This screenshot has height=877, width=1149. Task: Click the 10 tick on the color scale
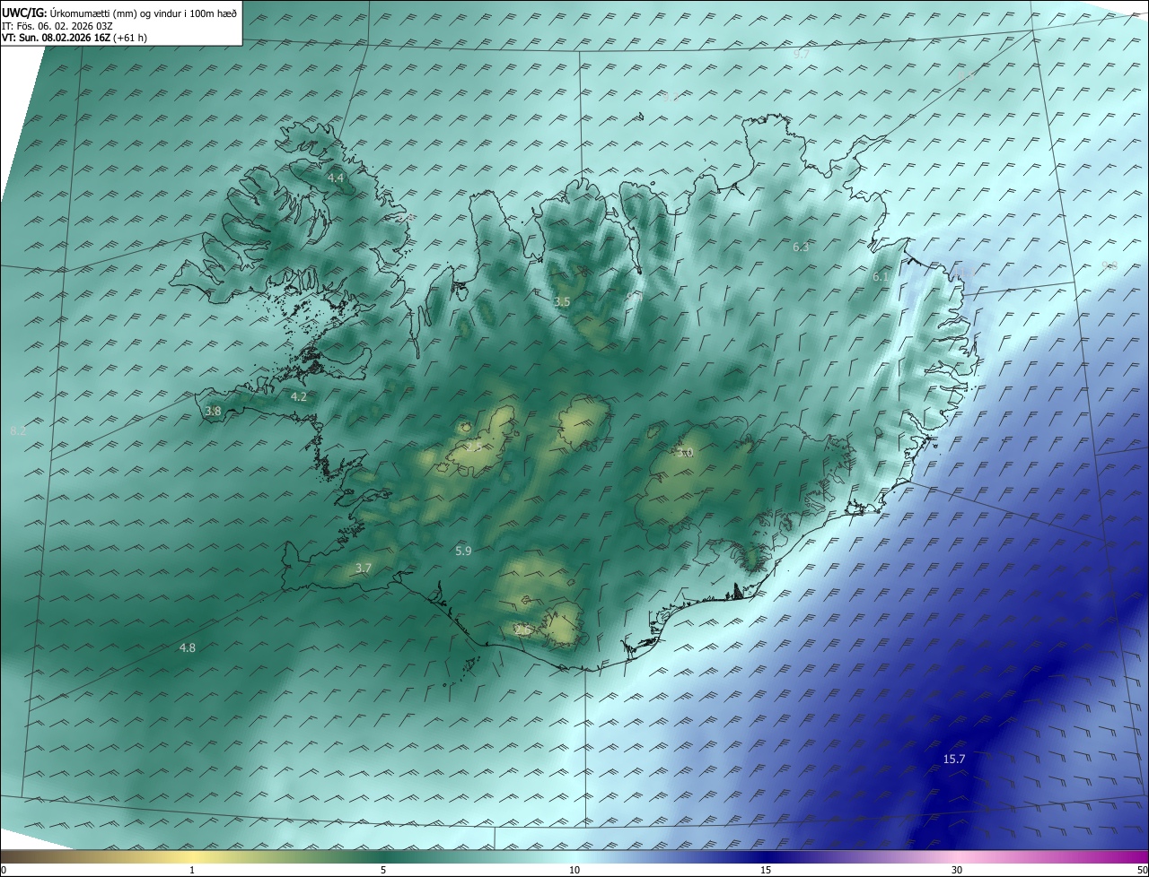[574, 870]
